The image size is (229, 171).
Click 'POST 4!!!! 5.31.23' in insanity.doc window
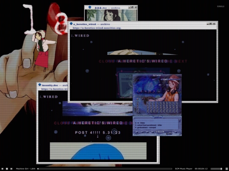coord(98,133)
